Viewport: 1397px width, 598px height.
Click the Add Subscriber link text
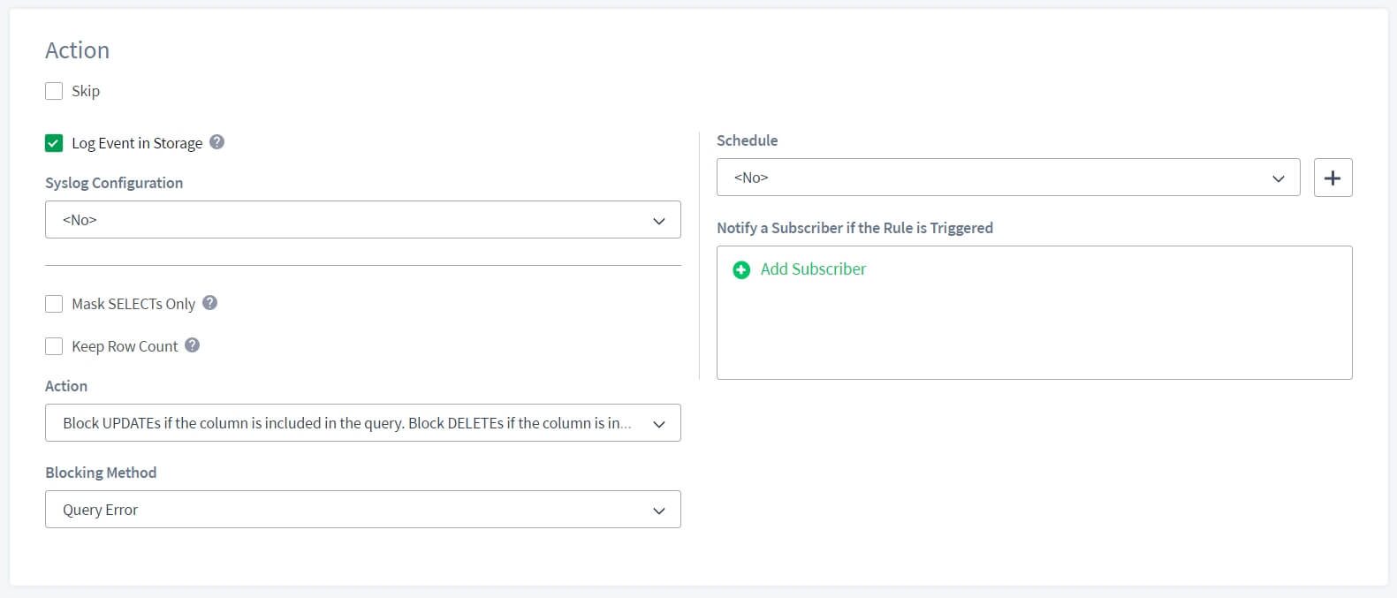click(813, 269)
